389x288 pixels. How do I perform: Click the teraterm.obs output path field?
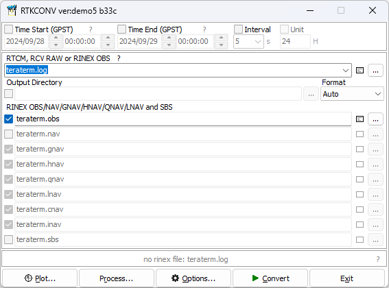click(x=183, y=119)
